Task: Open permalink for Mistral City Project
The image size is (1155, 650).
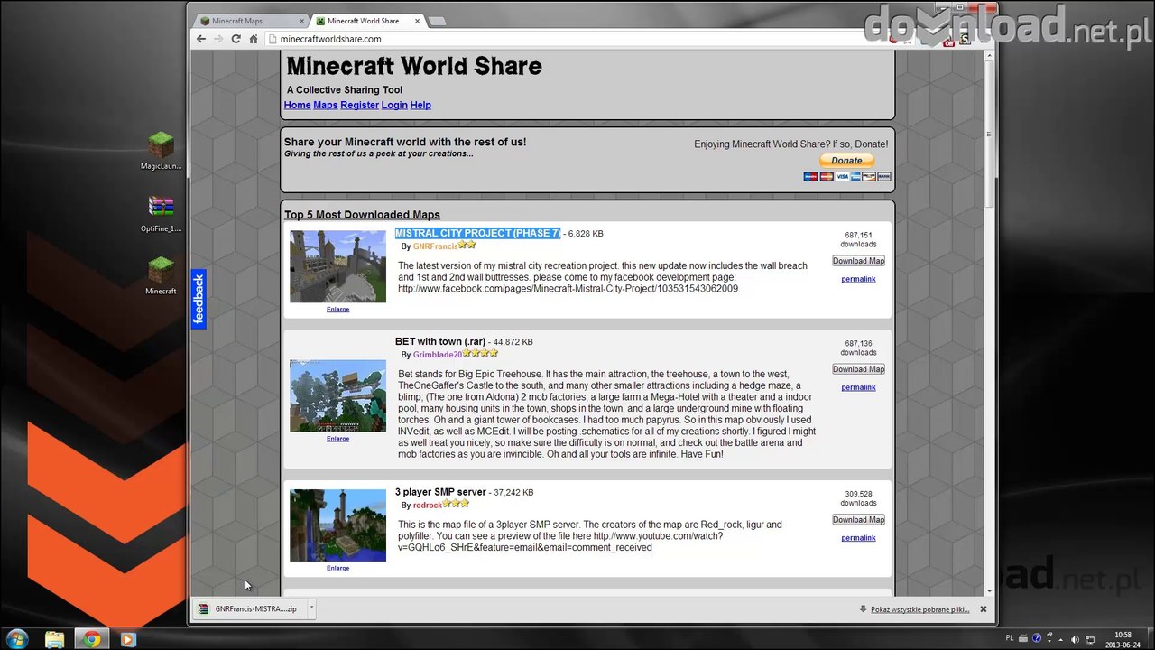Action: pyautogui.click(x=858, y=279)
